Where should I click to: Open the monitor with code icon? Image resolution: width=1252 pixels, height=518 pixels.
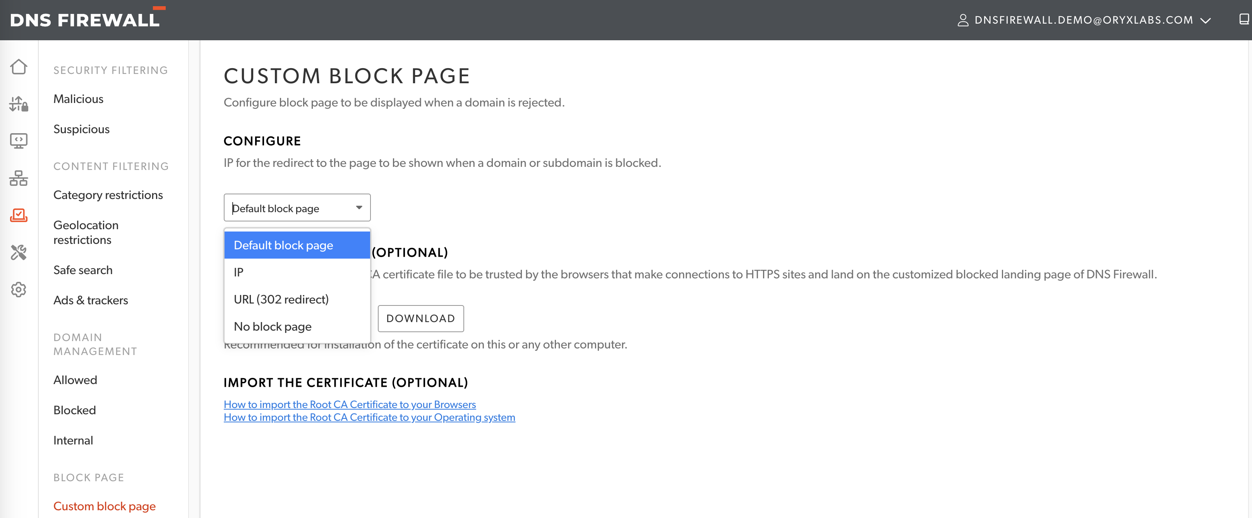click(x=19, y=141)
